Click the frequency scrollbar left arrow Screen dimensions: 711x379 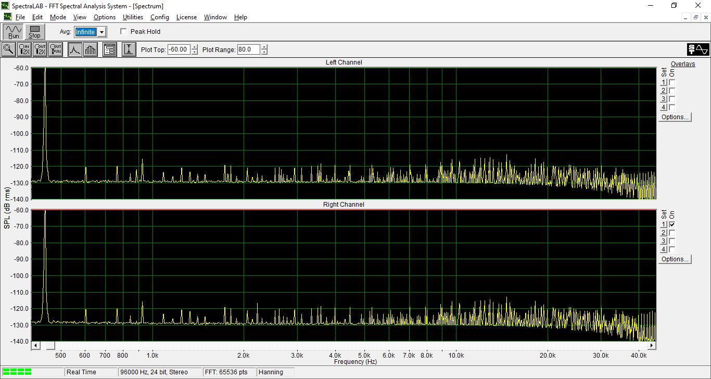point(36,345)
